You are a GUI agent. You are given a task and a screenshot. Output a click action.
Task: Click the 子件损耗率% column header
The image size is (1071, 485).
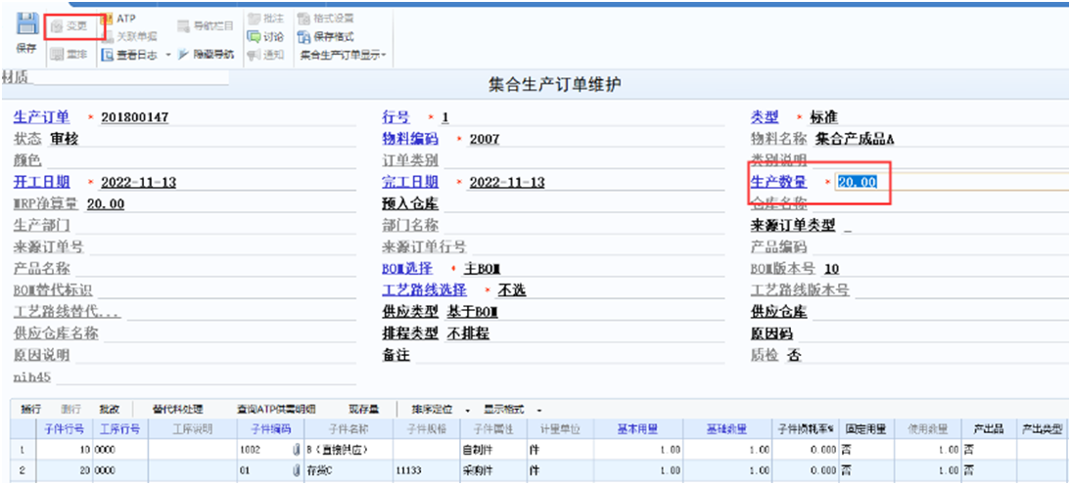tap(806, 429)
